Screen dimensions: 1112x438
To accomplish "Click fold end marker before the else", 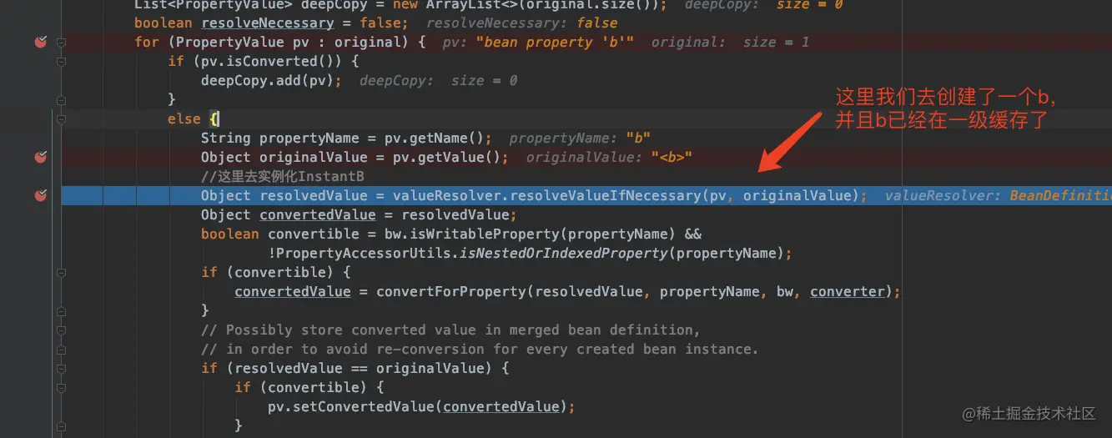I will [62, 99].
